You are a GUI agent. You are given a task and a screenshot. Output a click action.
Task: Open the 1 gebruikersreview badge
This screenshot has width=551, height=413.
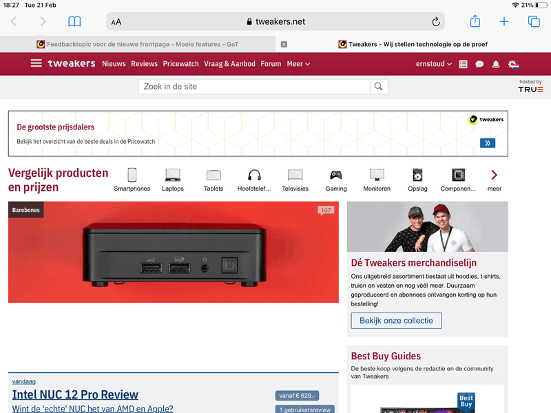pos(304,409)
